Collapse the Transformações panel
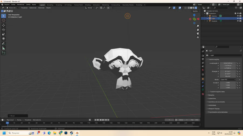Image resolution: width=243 pixels, height=136 pixels. click(214, 59)
